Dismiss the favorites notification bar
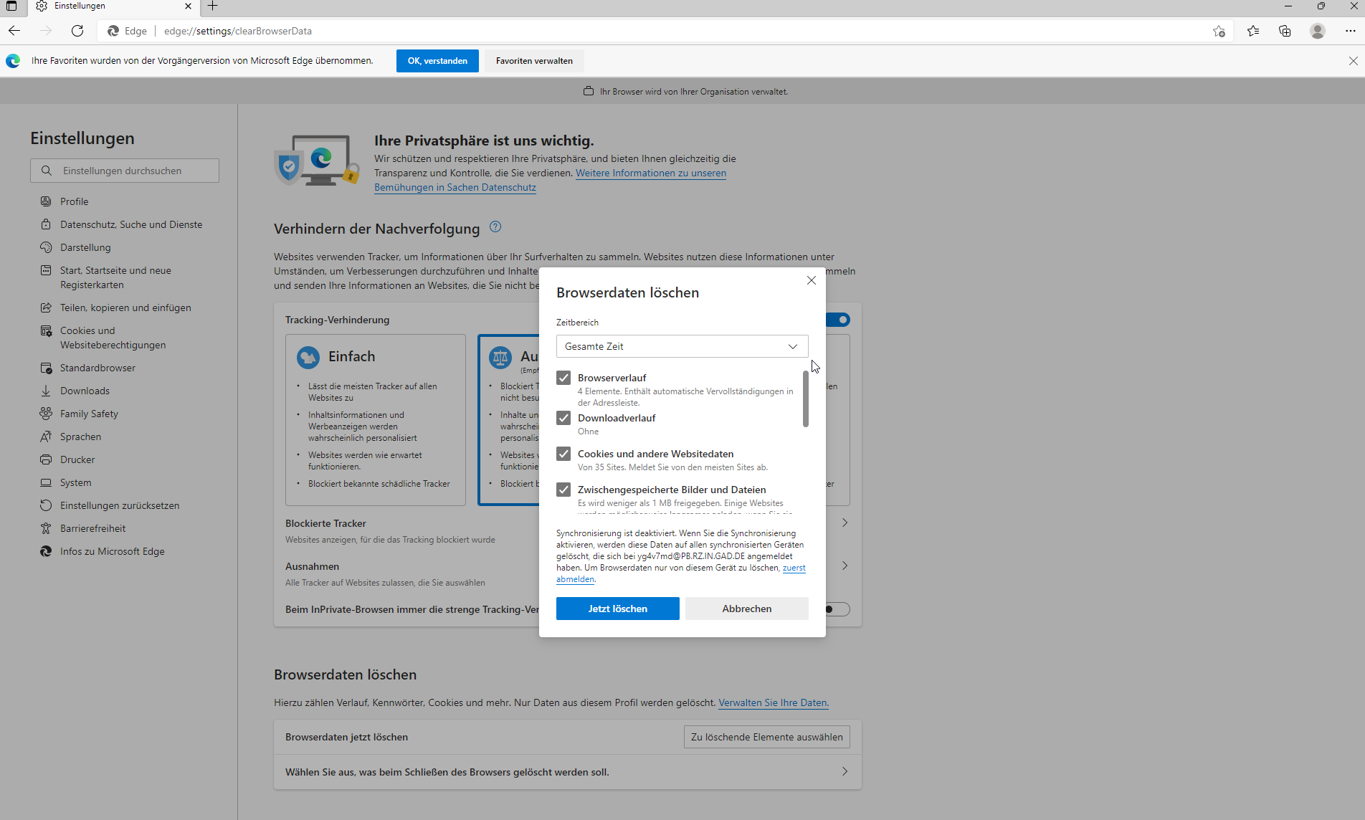The height and width of the screenshot is (820, 1365). (x=1353, y=61)
